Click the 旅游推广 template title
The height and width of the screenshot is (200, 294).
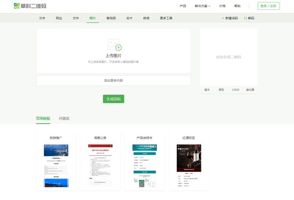pos(56,138)
